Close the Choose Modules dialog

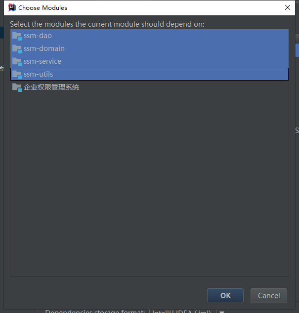pyautogui.click(x=288, y=7)
